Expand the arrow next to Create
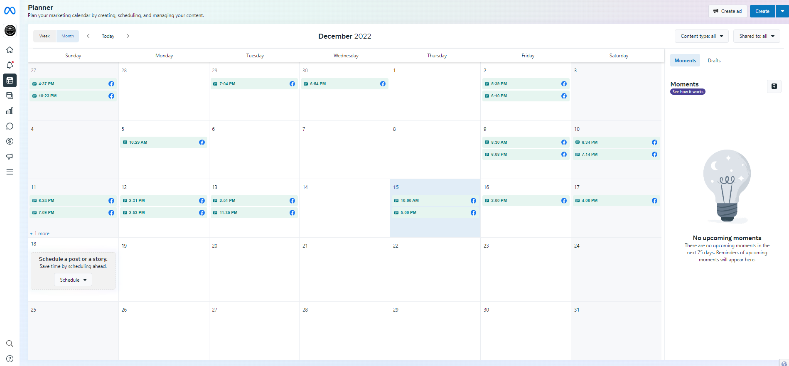Viewport: 789px width, 366px height. tap(782, 11)
